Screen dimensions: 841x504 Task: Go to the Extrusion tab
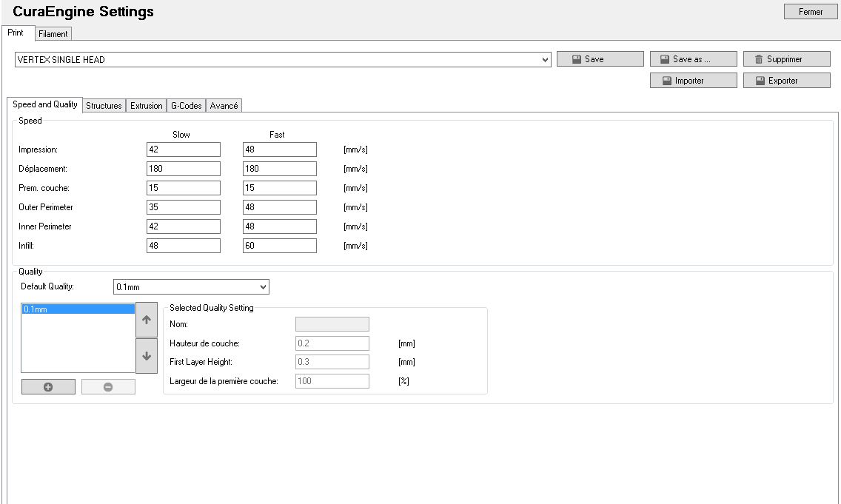(146, 106)
